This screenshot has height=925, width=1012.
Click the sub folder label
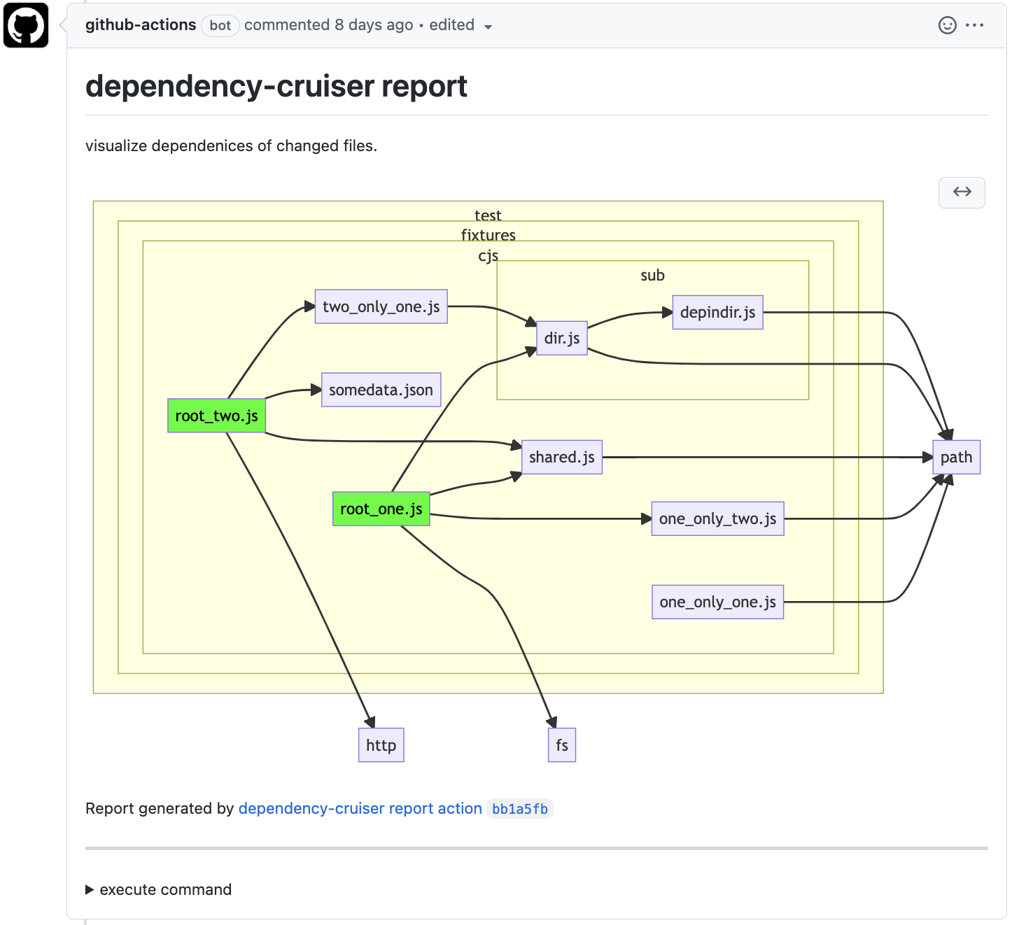652,275
